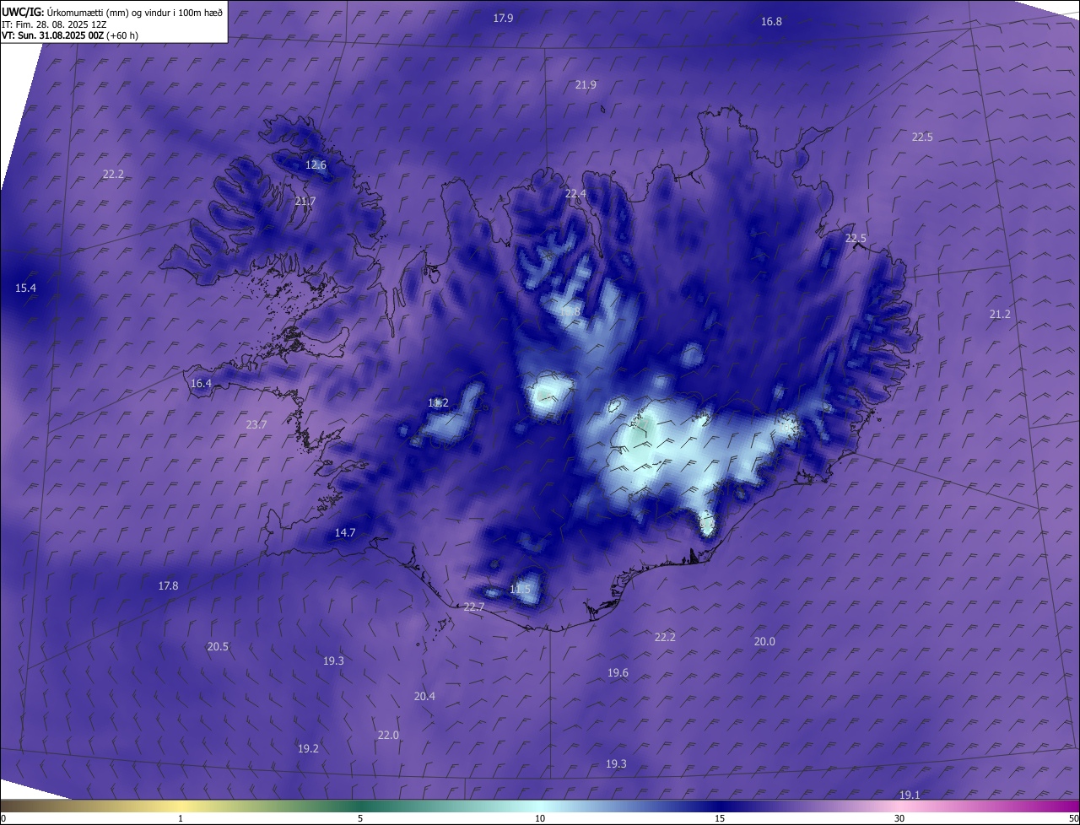Image resolution: width=1080 pixels, height=825 pixels.
Task: Click the 50 label on the color scale
Action: tap(1073, 818)
